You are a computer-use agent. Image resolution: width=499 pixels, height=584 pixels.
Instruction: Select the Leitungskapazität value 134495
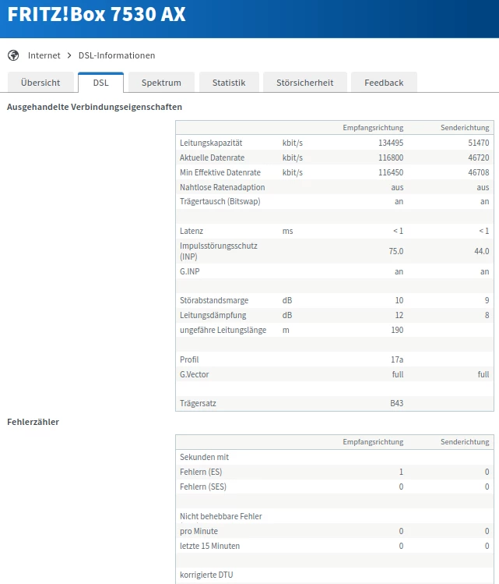(391, 143)
